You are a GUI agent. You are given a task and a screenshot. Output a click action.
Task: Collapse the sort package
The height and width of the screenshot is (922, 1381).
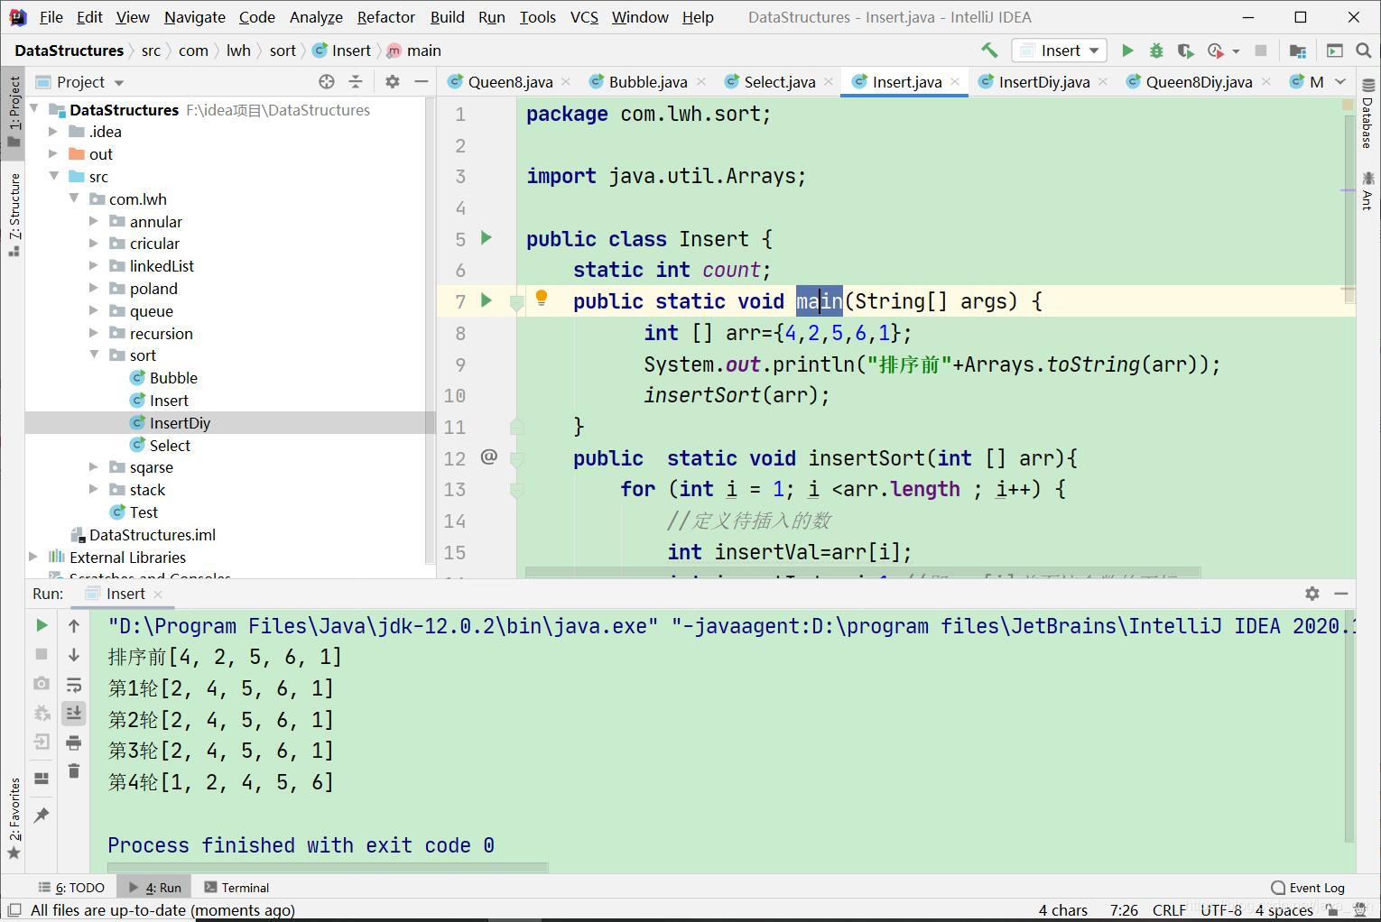(x=94, y=355)
